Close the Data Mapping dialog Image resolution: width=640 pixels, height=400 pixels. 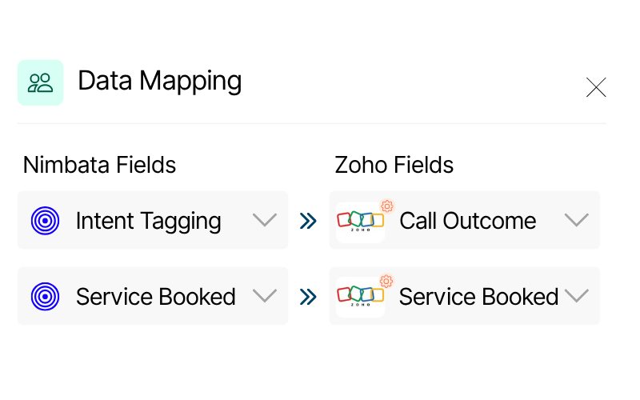pos(596,87)
